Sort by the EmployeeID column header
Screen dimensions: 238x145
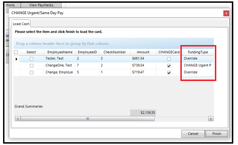(x=87, y=52)
